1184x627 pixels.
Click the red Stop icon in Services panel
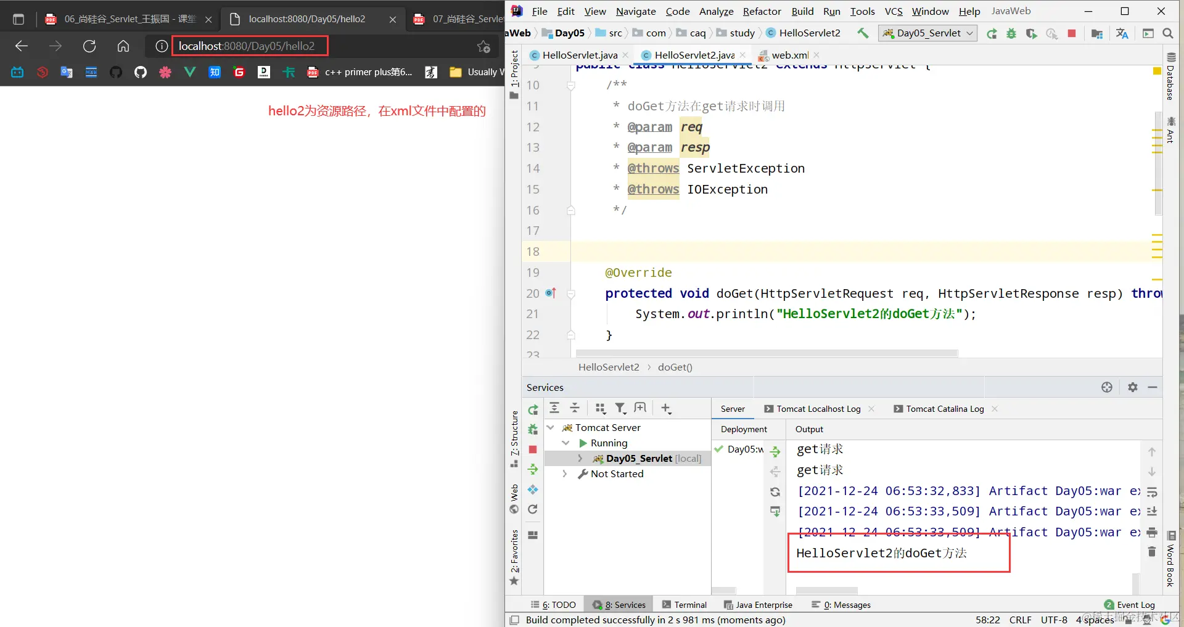(533, 449)
